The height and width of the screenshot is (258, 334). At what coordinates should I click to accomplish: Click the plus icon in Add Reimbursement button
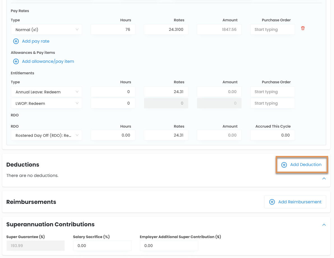pyautogui.click(x=272, y=202)
